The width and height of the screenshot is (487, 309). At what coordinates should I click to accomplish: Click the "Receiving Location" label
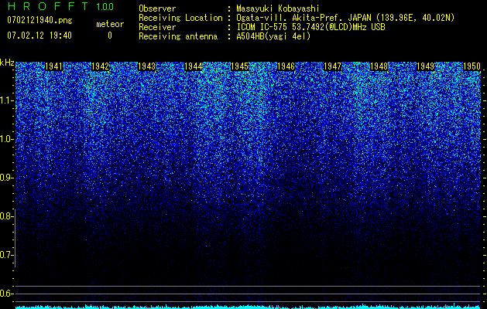point(180,18)
